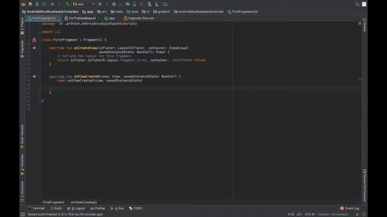Click the AVD Manager device icon
This screenshot has height=217, width=387.
[149, 4]
